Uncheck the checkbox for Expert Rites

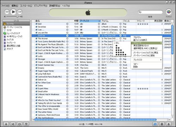pos(36,89)
